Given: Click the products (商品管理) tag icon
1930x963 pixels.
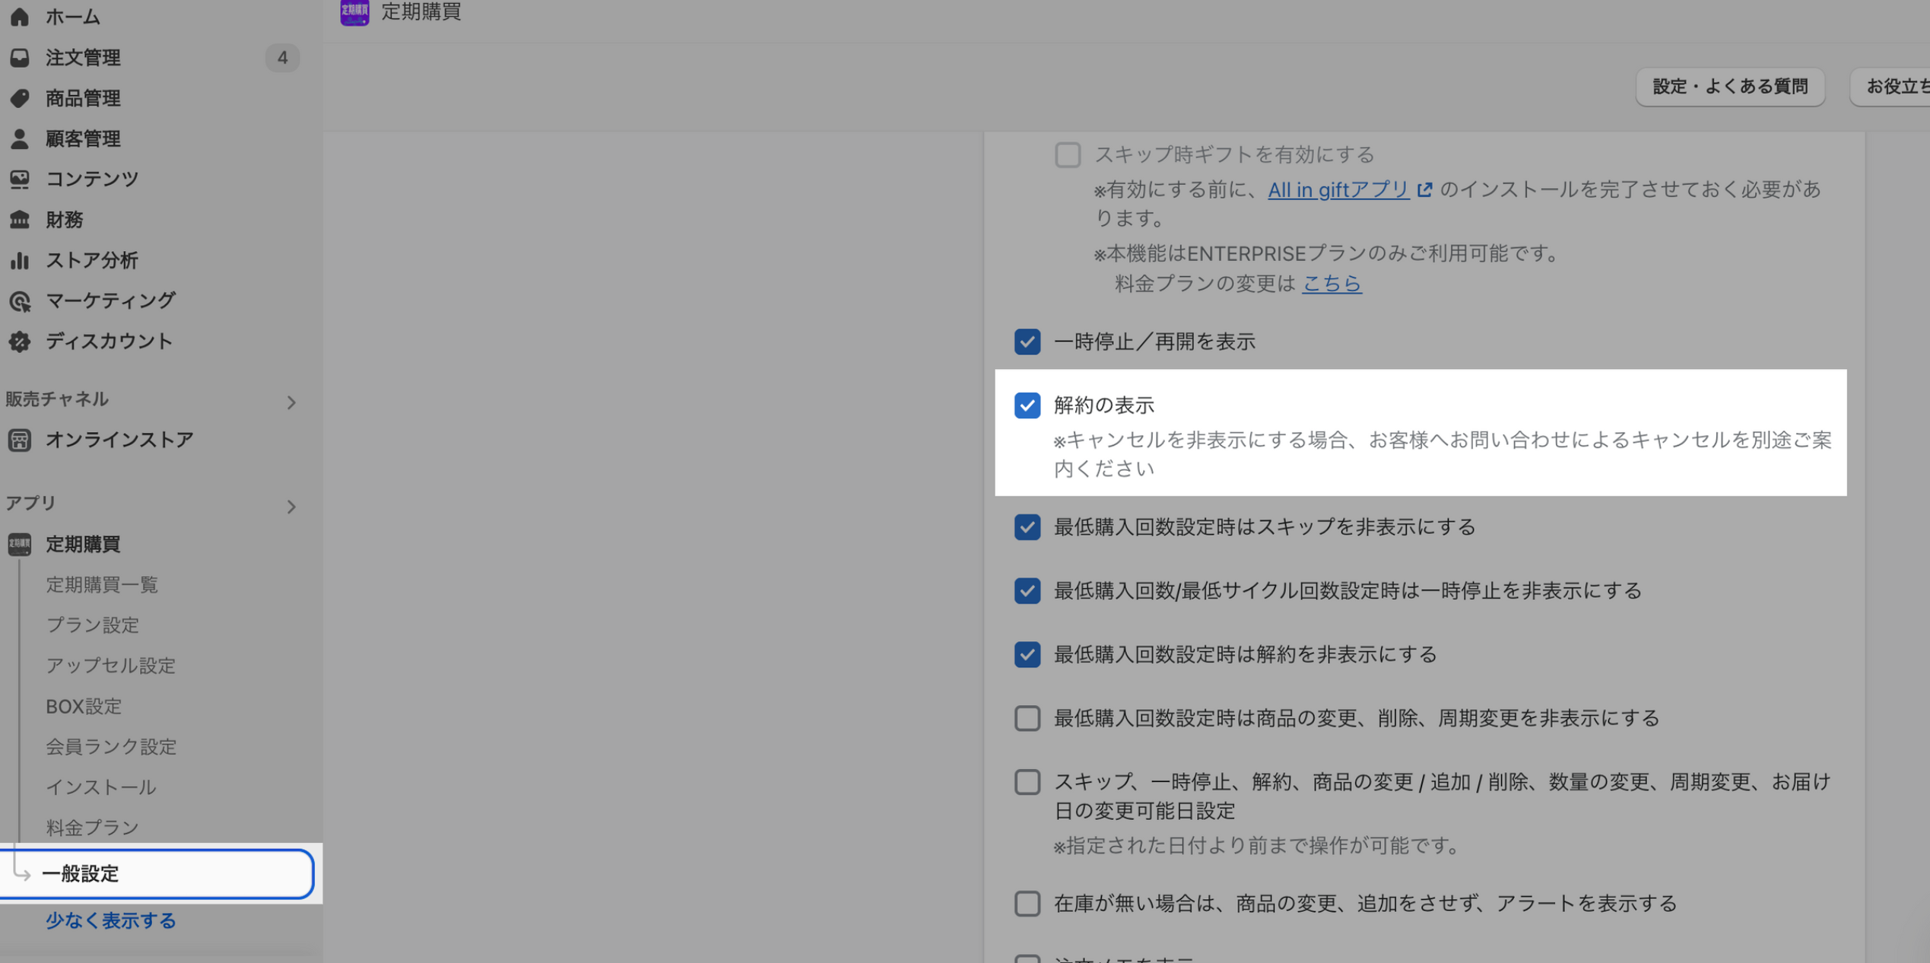Looking at the screenshot, I should 20,98.
